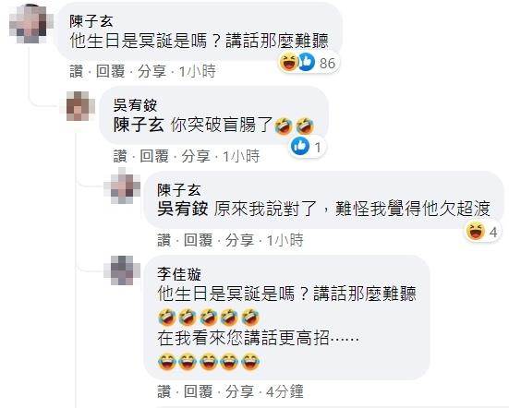The image size is (509, 408).
Task: Reply to 李佳璇's comment
Action: point(199,391)
